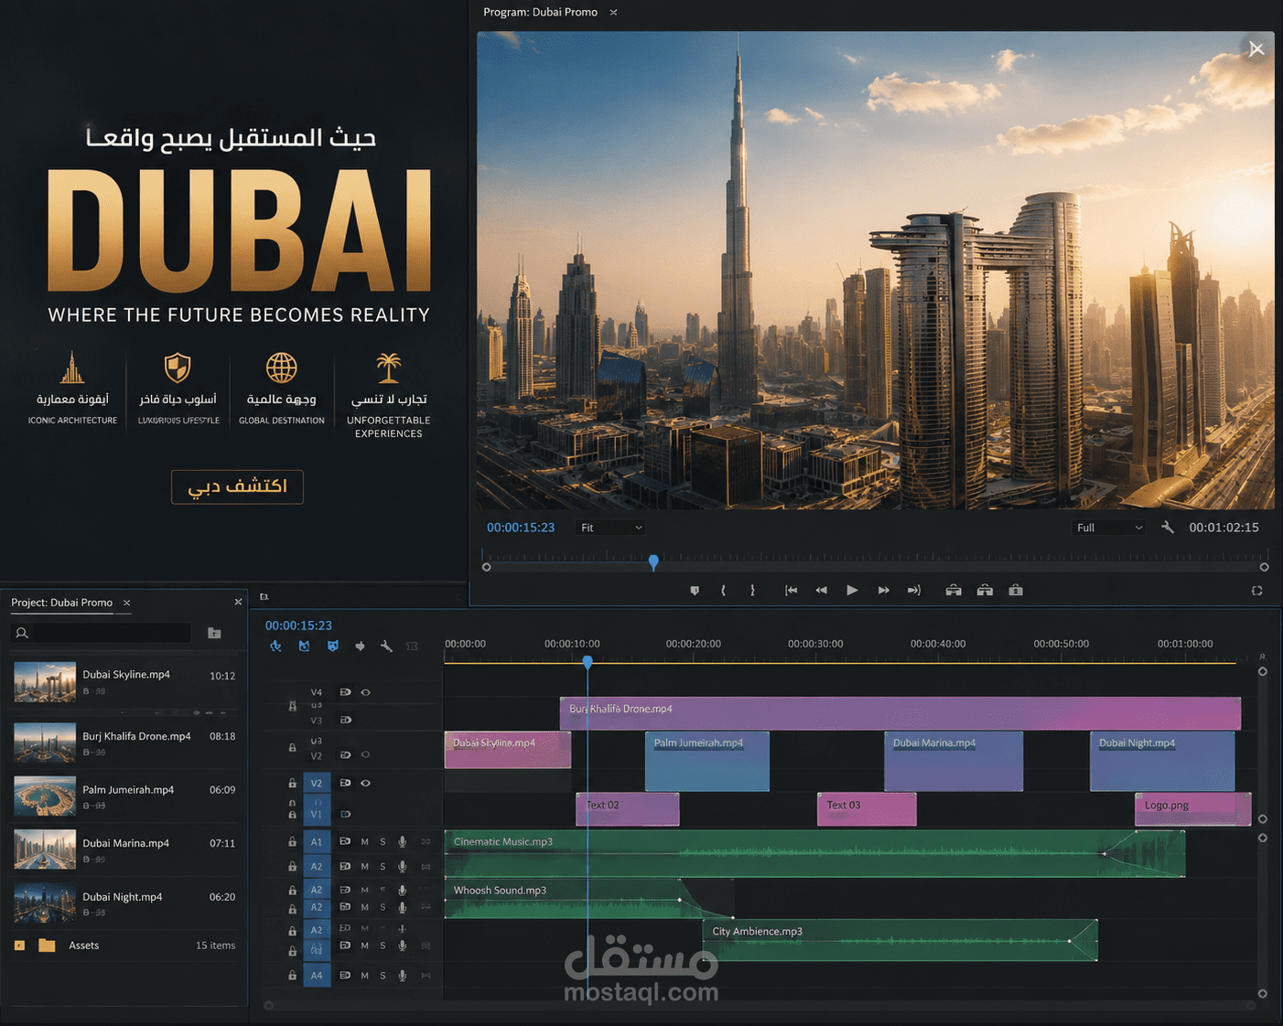The image size is (1283, 1026).
Task: Select the Text 02 clip in the timeline
Action: (x=628, y=809)
